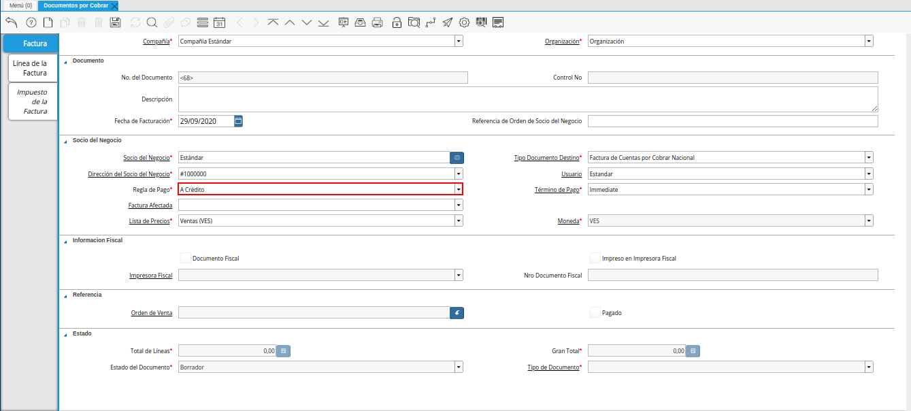Enable the Documento Fiscal checkbox

(x=186, y=258)
